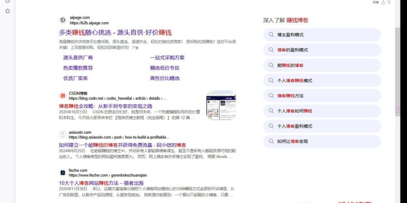Open result 如何建立一个能赚钱的博客
Image resolution: width=407 pixels, height=203 pixels.
click(x=123, y=145)
